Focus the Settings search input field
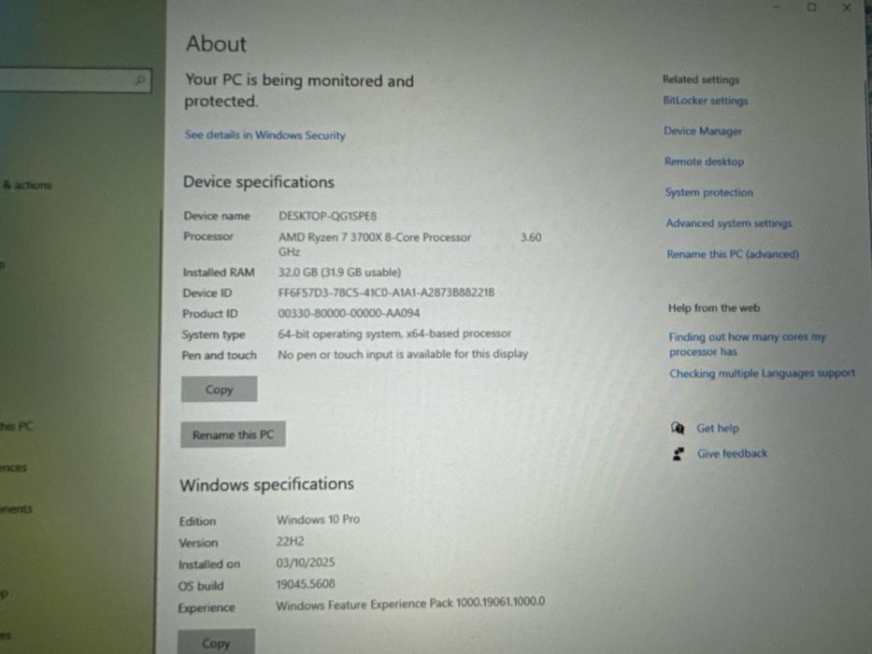Viewport: 872px width, 654px height. [x=75, y=80]
